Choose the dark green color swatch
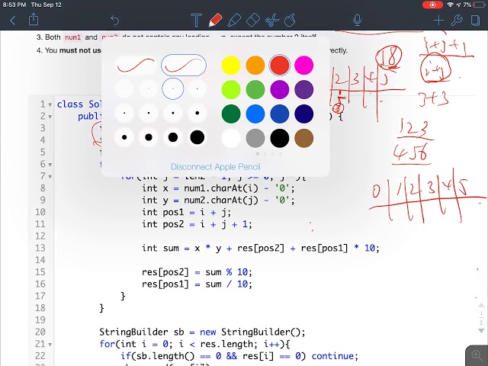 tap(231, 114)
